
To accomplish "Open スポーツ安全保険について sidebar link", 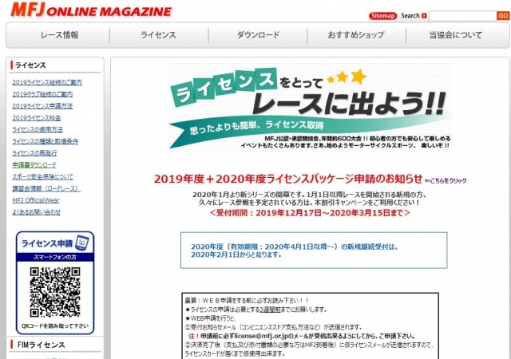I will [x=42, y=176].
